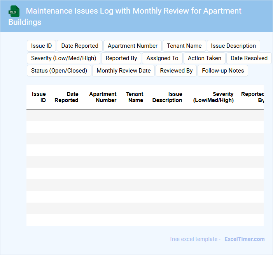Click the green XLS file icon
This screenshot has width=273, height=255.
click(14, 11)
